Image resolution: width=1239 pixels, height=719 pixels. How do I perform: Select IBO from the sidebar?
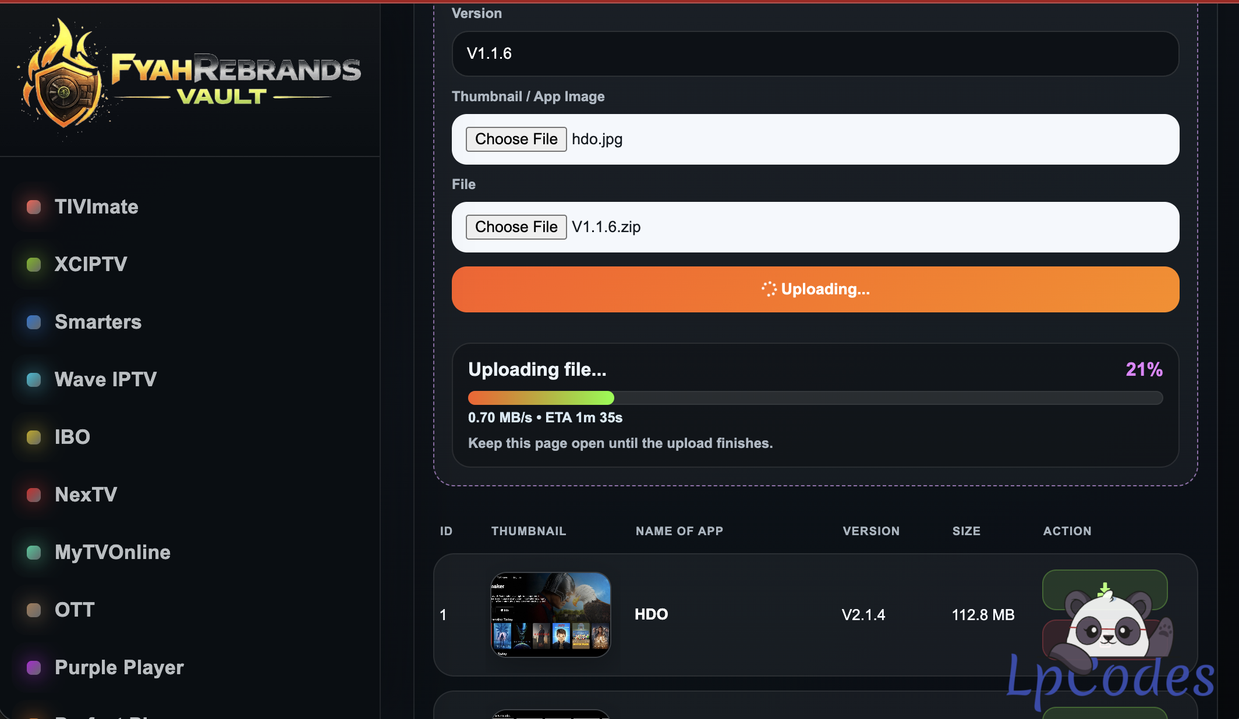[x=72, y=437]
